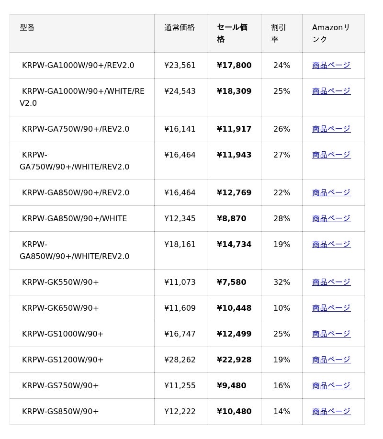Viewport: 383px width, 439px height.
Task: Open 商品ページ link in the ¥8,870 row
Action: click(331, 218)
